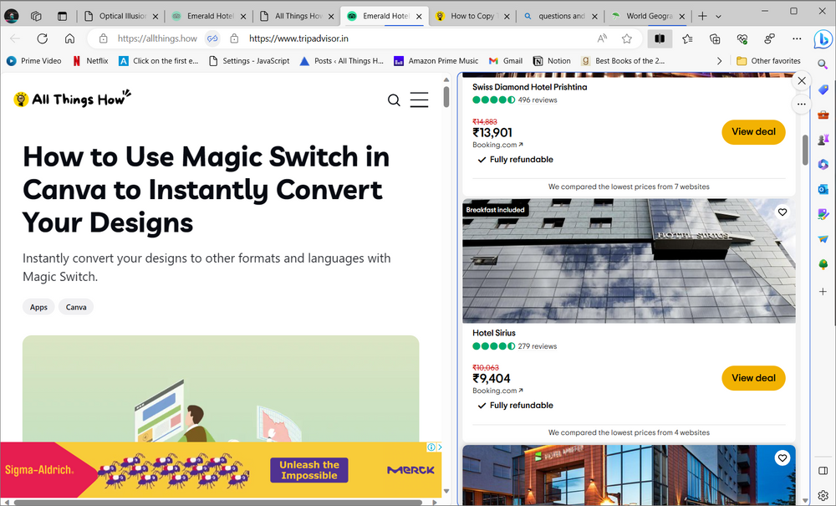The image size is (836, 506).
Task: Open the hamburger menu on All Things How
Action: [x=419, y=100]
